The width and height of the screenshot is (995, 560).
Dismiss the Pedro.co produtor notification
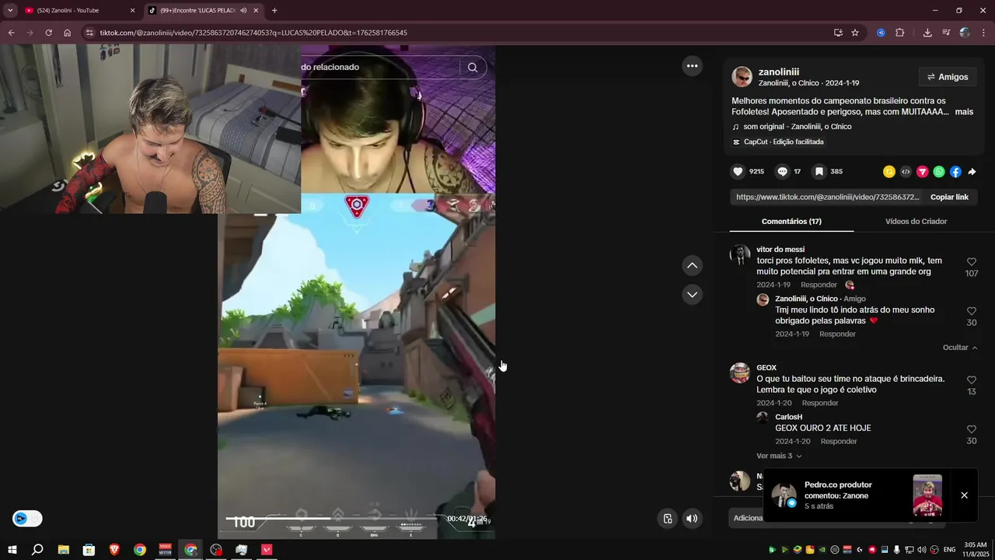[964, 495]
